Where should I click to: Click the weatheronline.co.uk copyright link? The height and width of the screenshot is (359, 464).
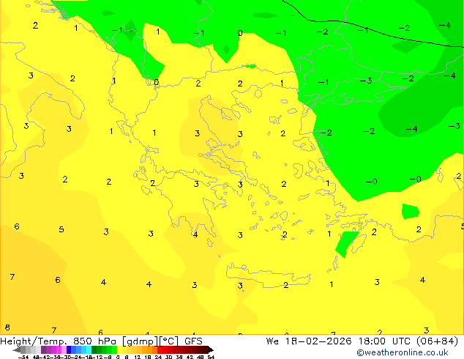(x=403, y=352)
